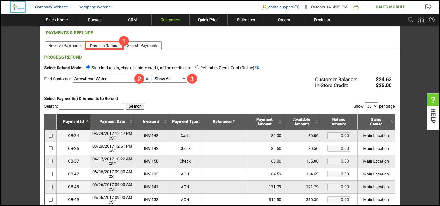Open the Show All dropdown

pos(169,79)
